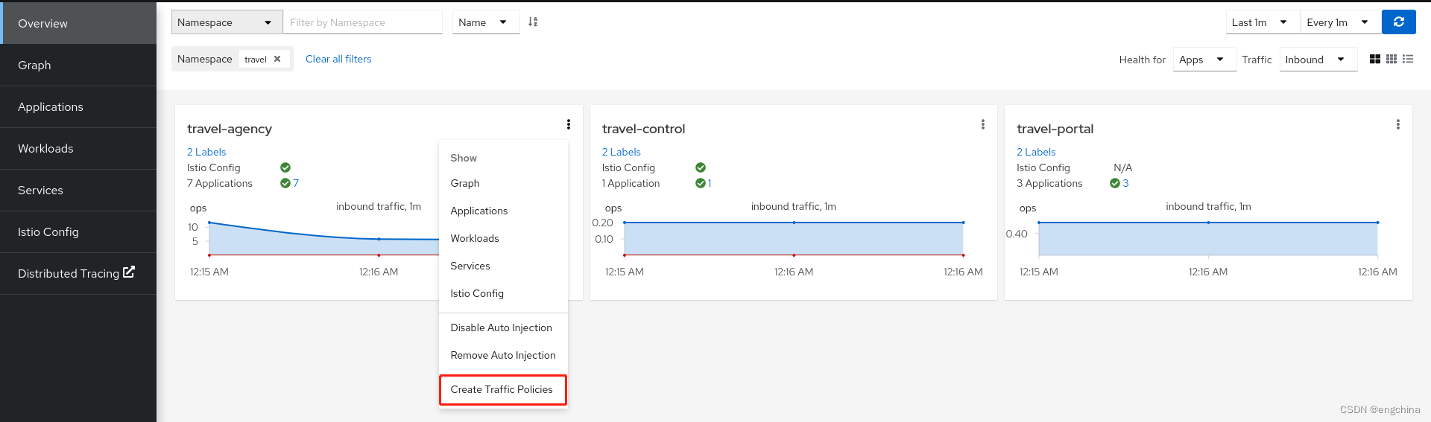Click travel-agency applications health check icon
Screen dimensions: 1431x422
pos(285,183)
